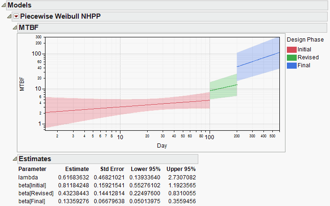This screenshot has height=206, width=330.
Task: Select the Design Phase legend title
Action: [305, 40]
